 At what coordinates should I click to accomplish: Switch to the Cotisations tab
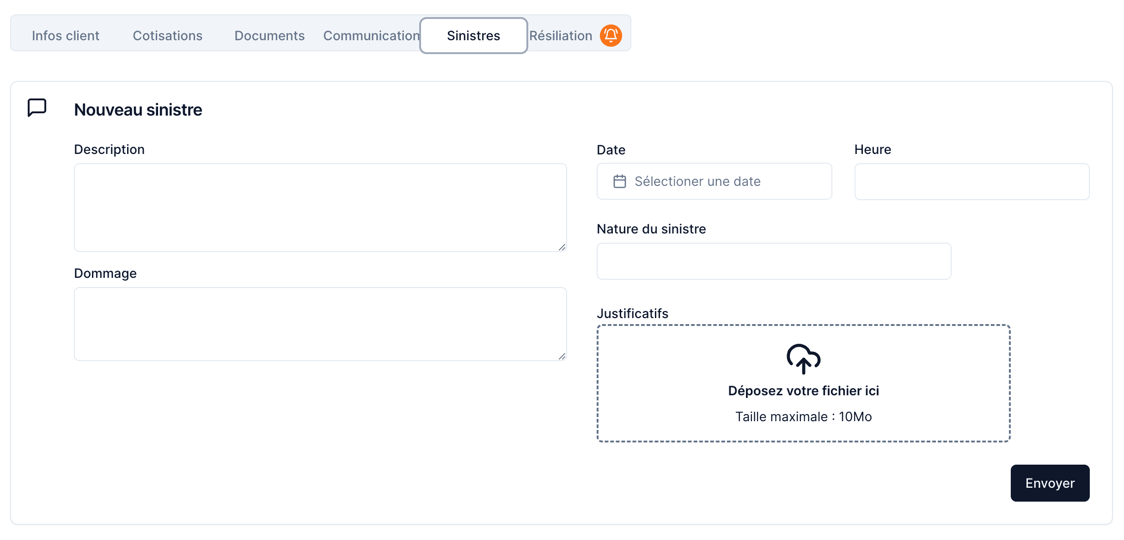click(x=167, y=36)
